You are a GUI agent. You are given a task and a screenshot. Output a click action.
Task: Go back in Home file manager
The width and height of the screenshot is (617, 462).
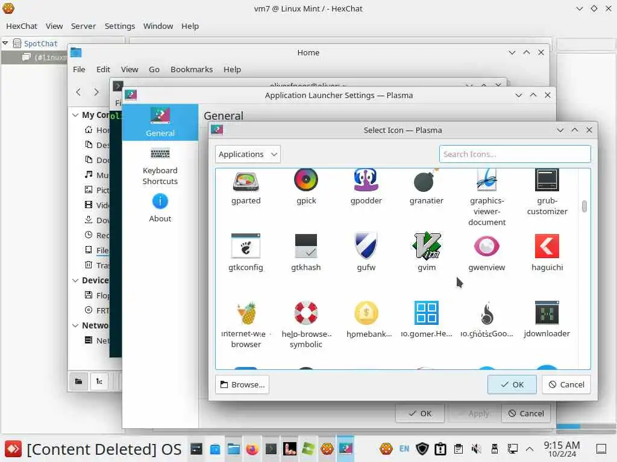[x=78, y=92]
